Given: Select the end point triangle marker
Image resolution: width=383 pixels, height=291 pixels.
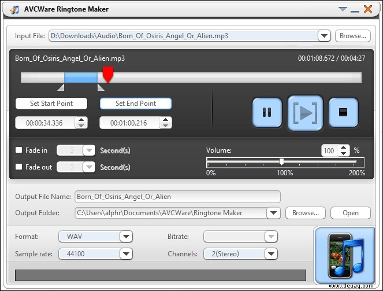Looking at the screenshot, I should [x=101, y=87].
